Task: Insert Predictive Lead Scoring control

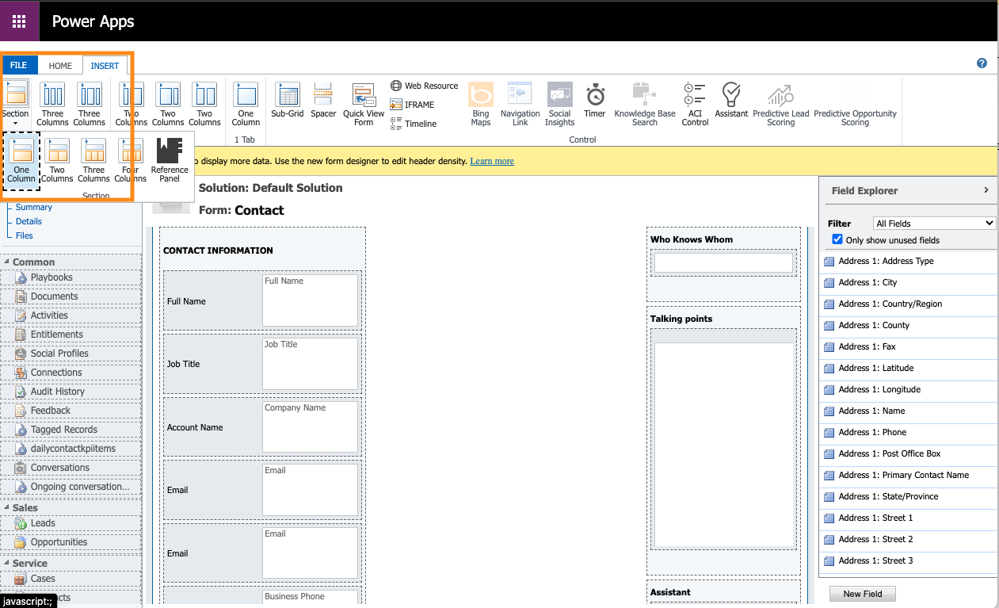Action: (x=781, y=105)
